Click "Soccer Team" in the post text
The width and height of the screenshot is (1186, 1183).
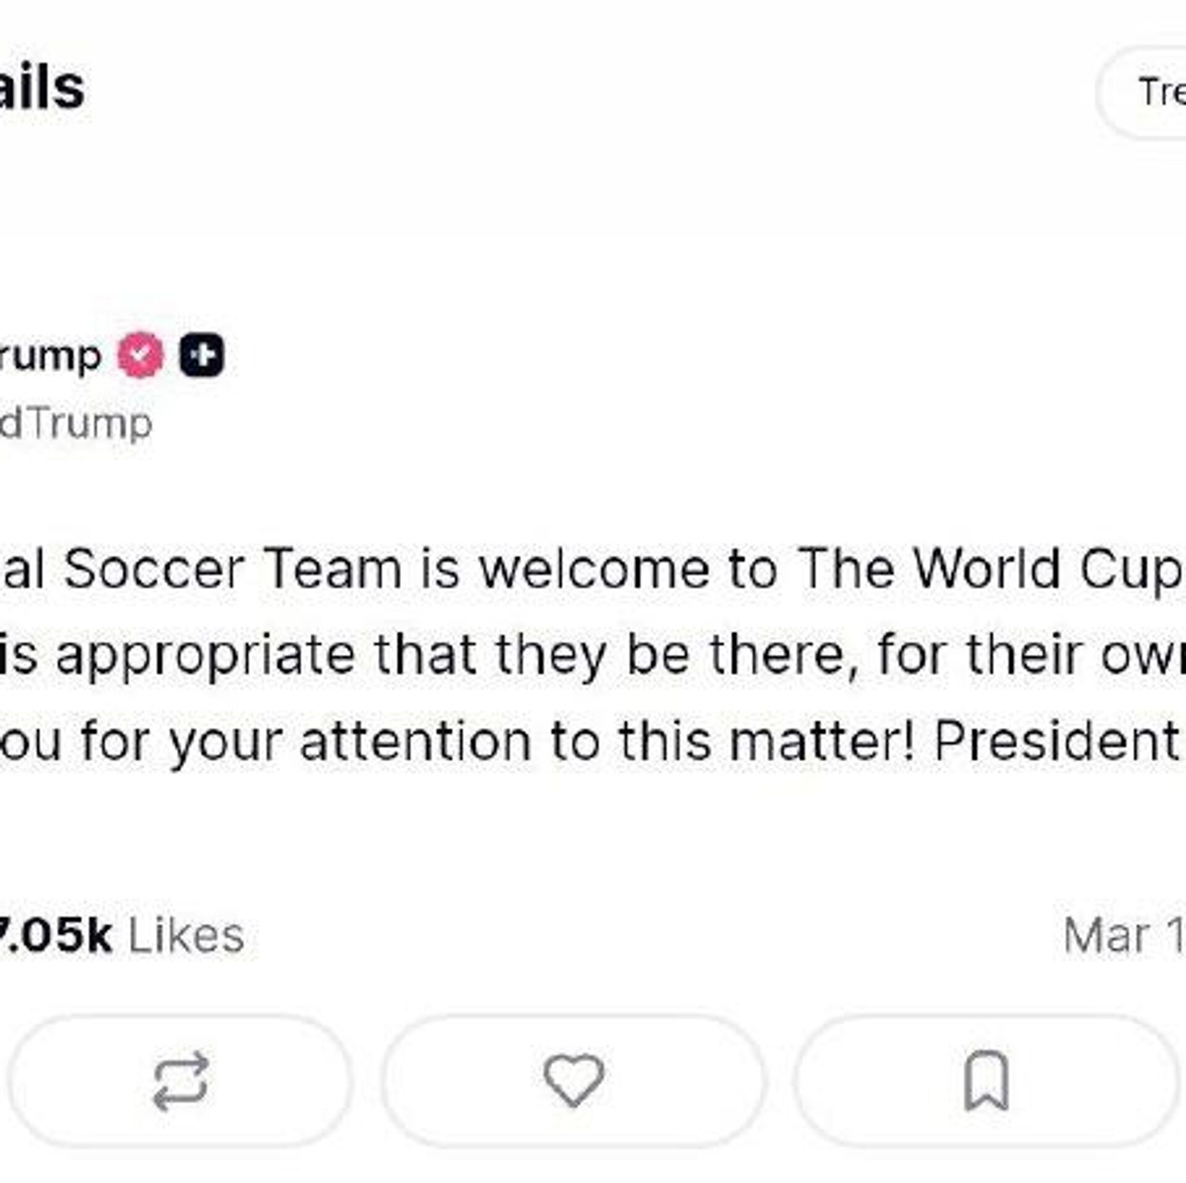[x=233, y=570]
